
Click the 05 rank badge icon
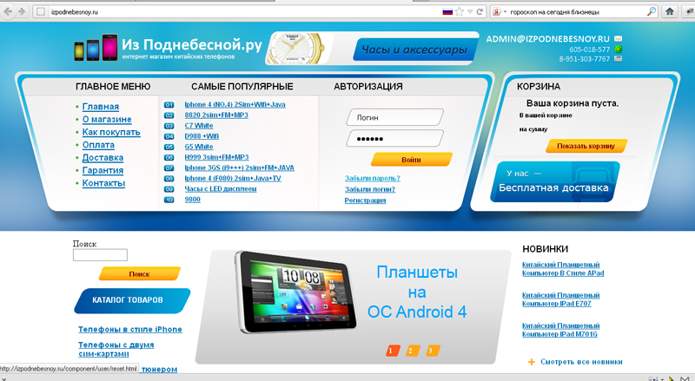pyautogui.click(x=169, y=147)
